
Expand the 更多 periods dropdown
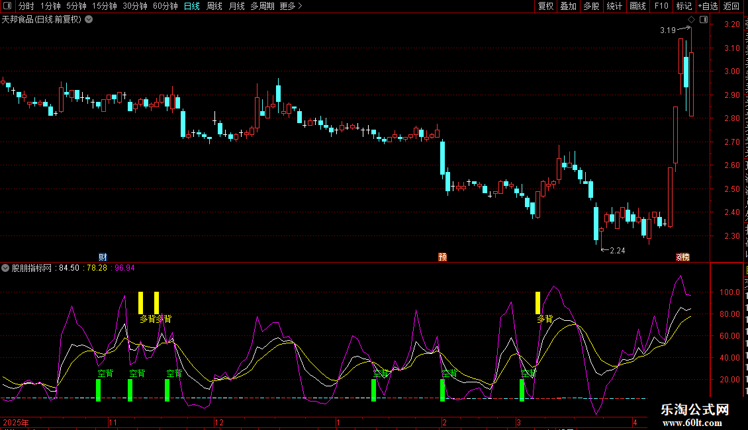click(x=291, y=6)
